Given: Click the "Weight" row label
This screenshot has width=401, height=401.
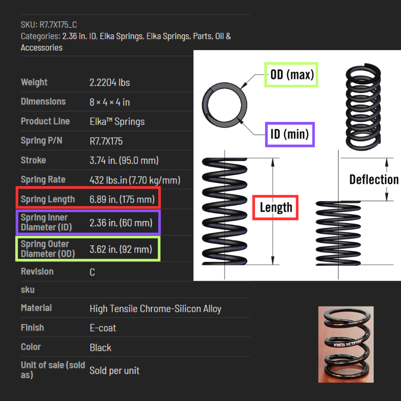Looking at the screenshot, I should tap(34, 82).
